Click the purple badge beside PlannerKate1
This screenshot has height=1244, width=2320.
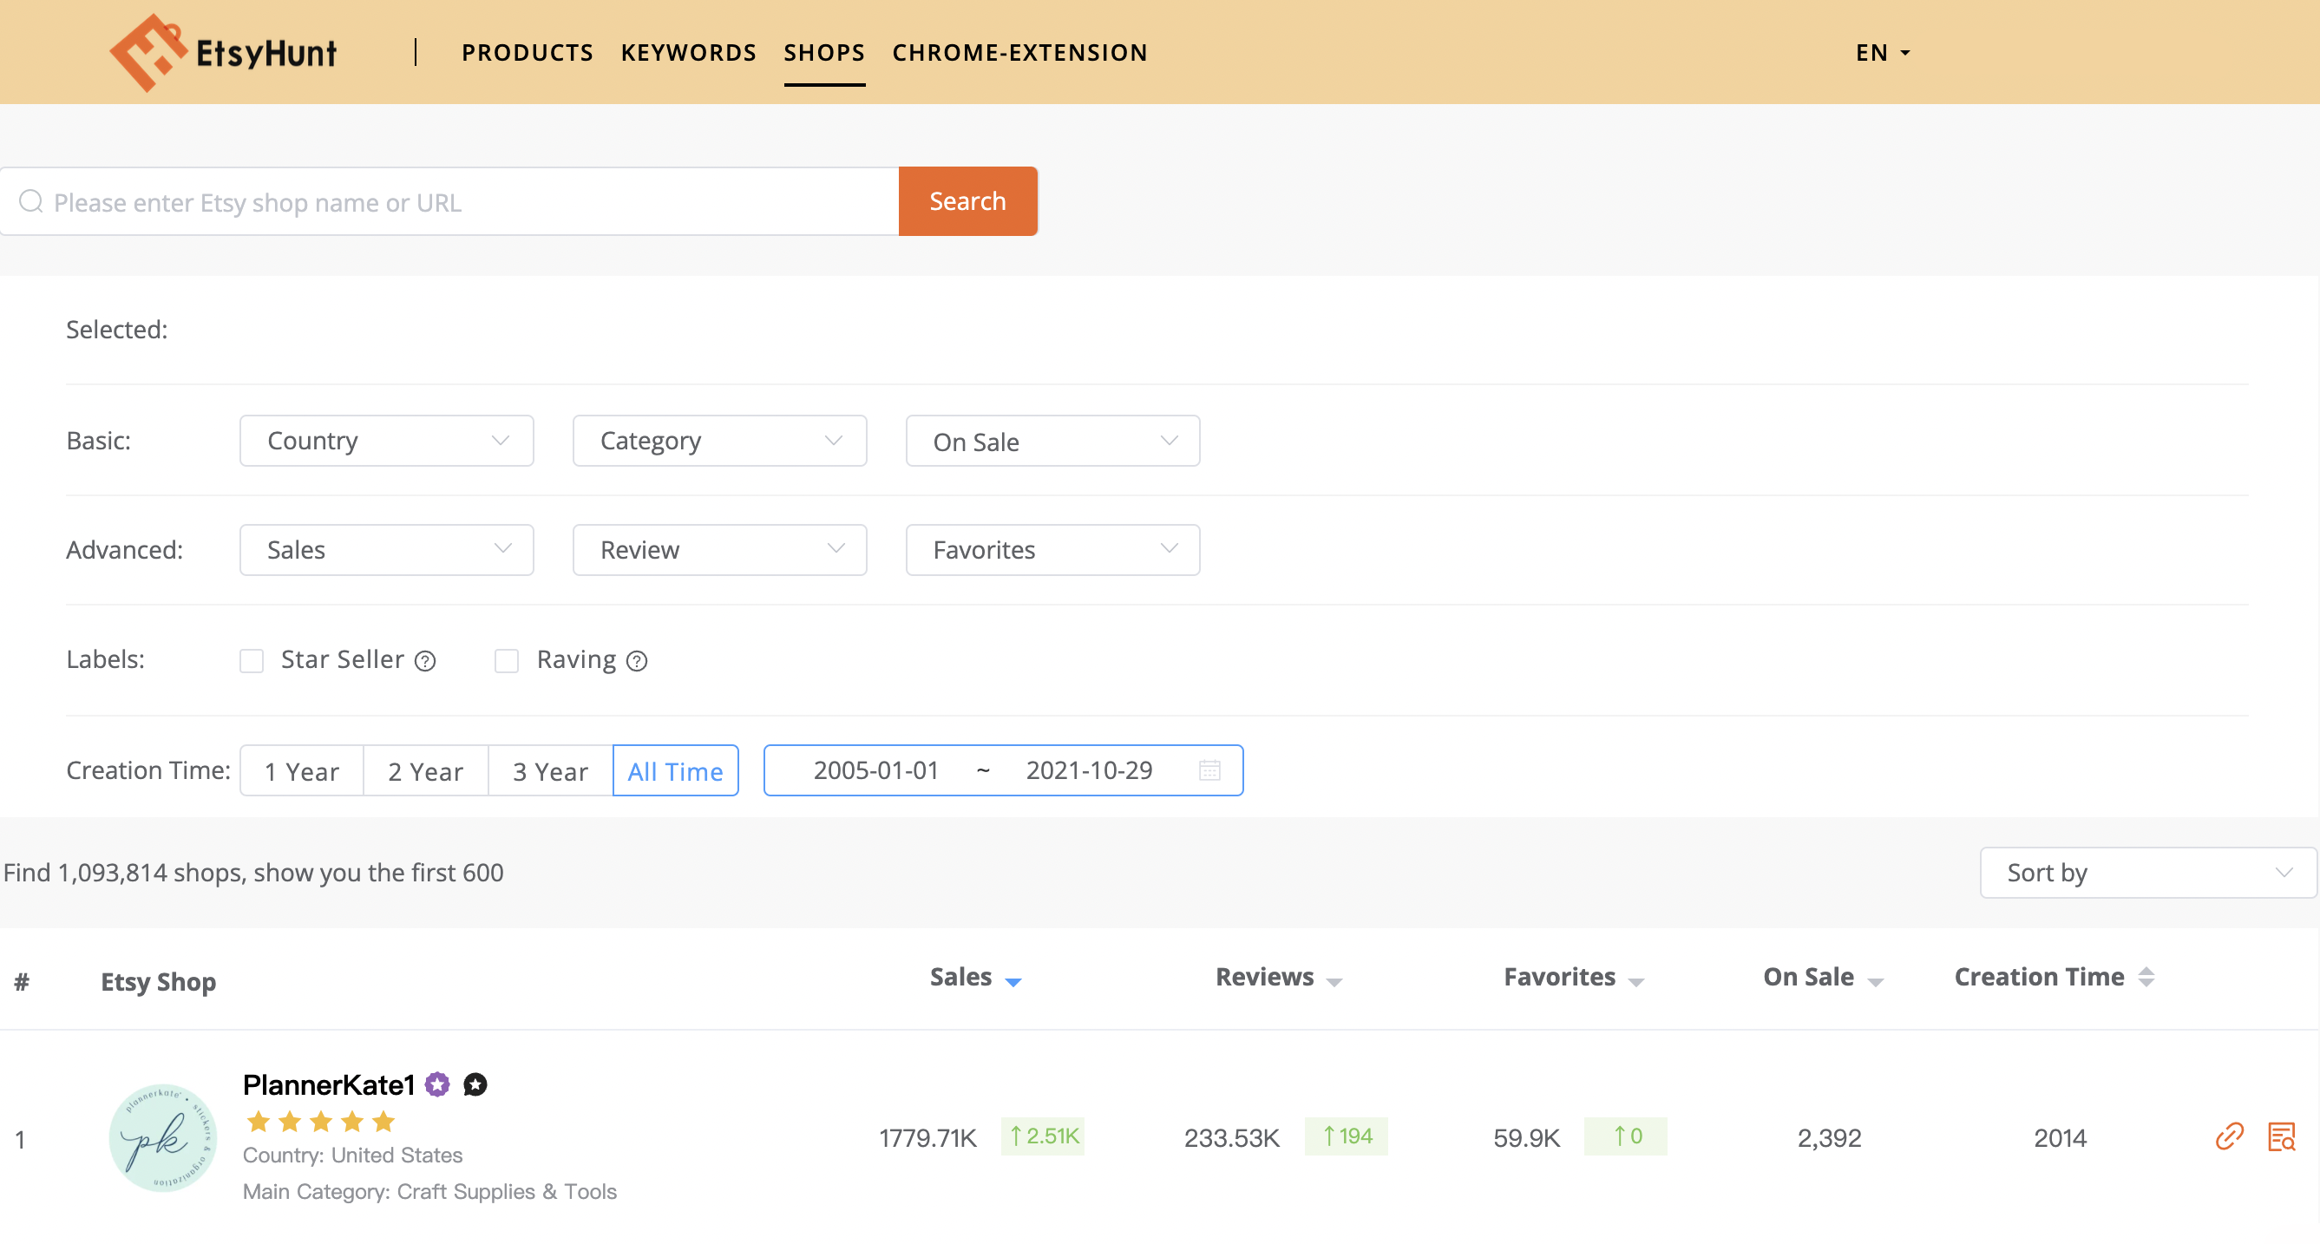(x=437, y=1084)
